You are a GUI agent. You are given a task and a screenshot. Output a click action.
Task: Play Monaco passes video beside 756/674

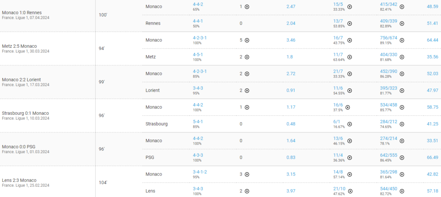tap(402, 40)
